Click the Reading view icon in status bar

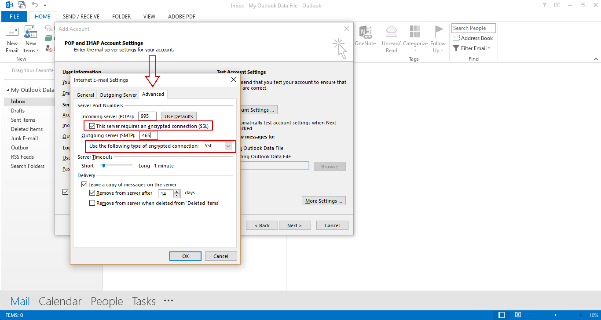pyautogui.click(x=518, y=315)
